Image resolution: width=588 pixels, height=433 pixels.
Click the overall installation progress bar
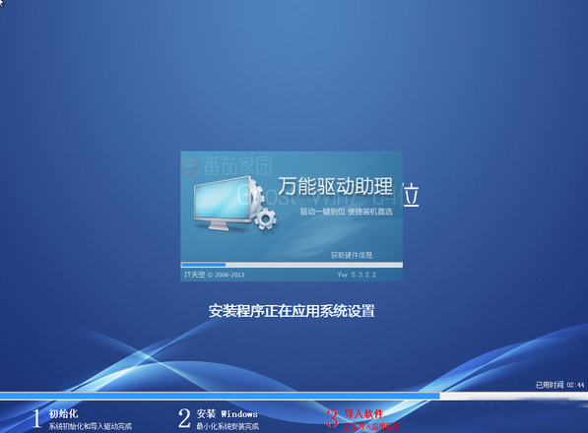(x=294, y=396)
